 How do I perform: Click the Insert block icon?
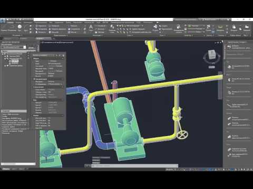[155, 28]
